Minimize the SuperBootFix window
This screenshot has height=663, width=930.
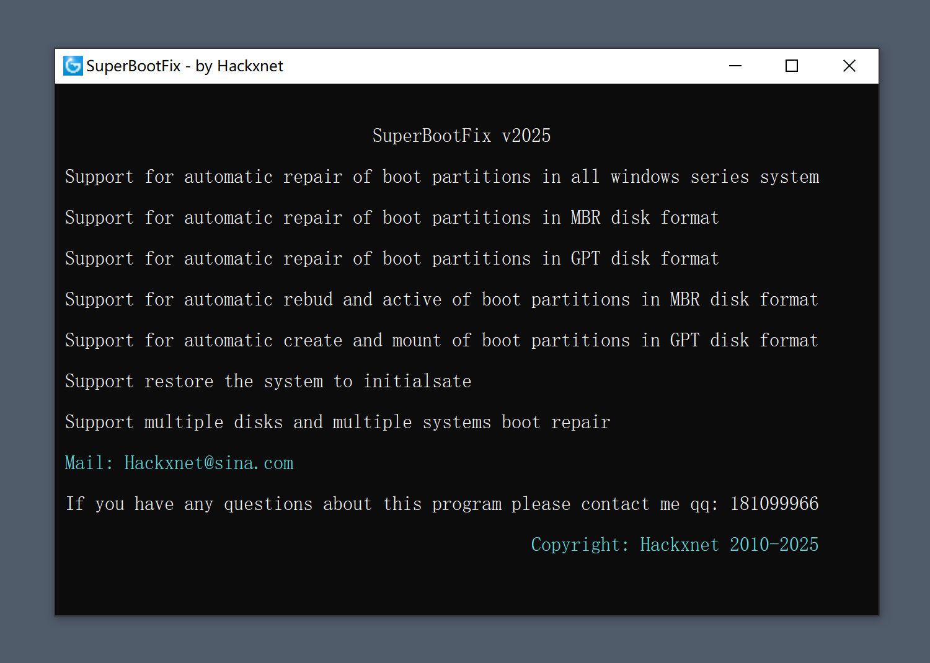click(735, 66)
